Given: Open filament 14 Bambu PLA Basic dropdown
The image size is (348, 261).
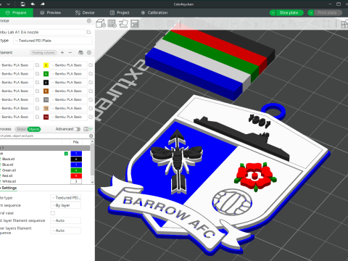Looking at the screenshot, I should click(68, 117).
